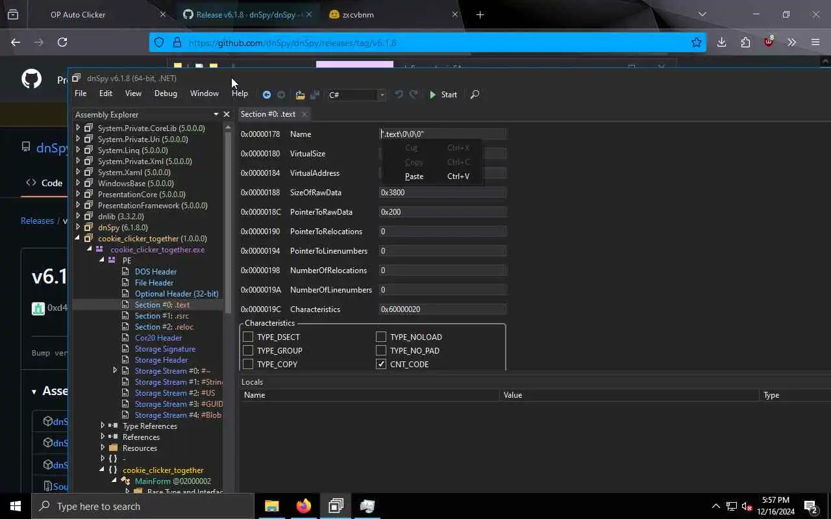
Task: Click the Name column header in Locals
Action: pyautogui.click(x=370, y=395)
